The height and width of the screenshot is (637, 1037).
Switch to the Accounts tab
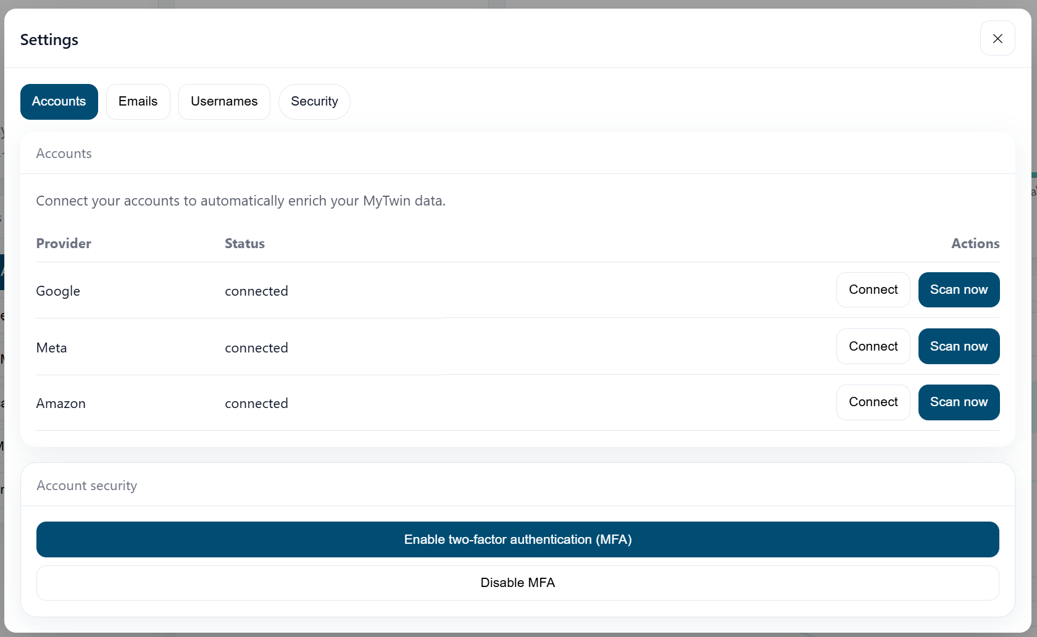(x=59, y=102)
